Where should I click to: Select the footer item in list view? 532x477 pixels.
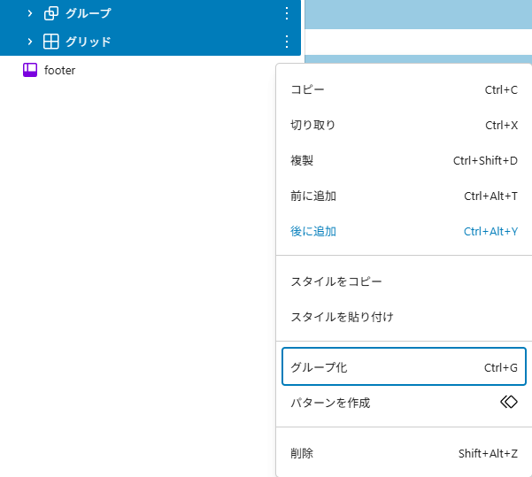tap(59, 70)
